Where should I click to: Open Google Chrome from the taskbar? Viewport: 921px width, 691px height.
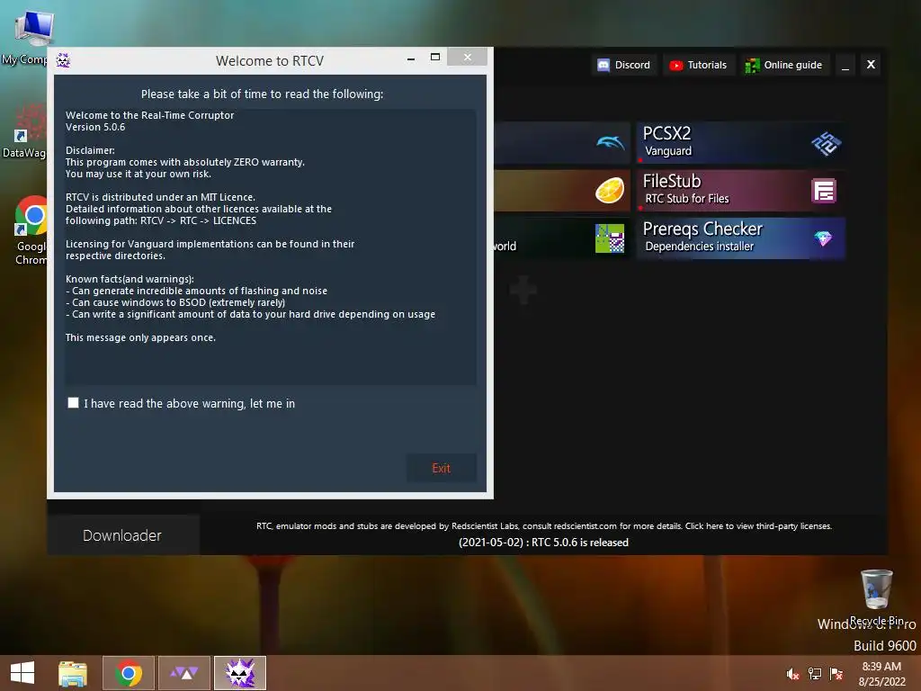point(129,673)
